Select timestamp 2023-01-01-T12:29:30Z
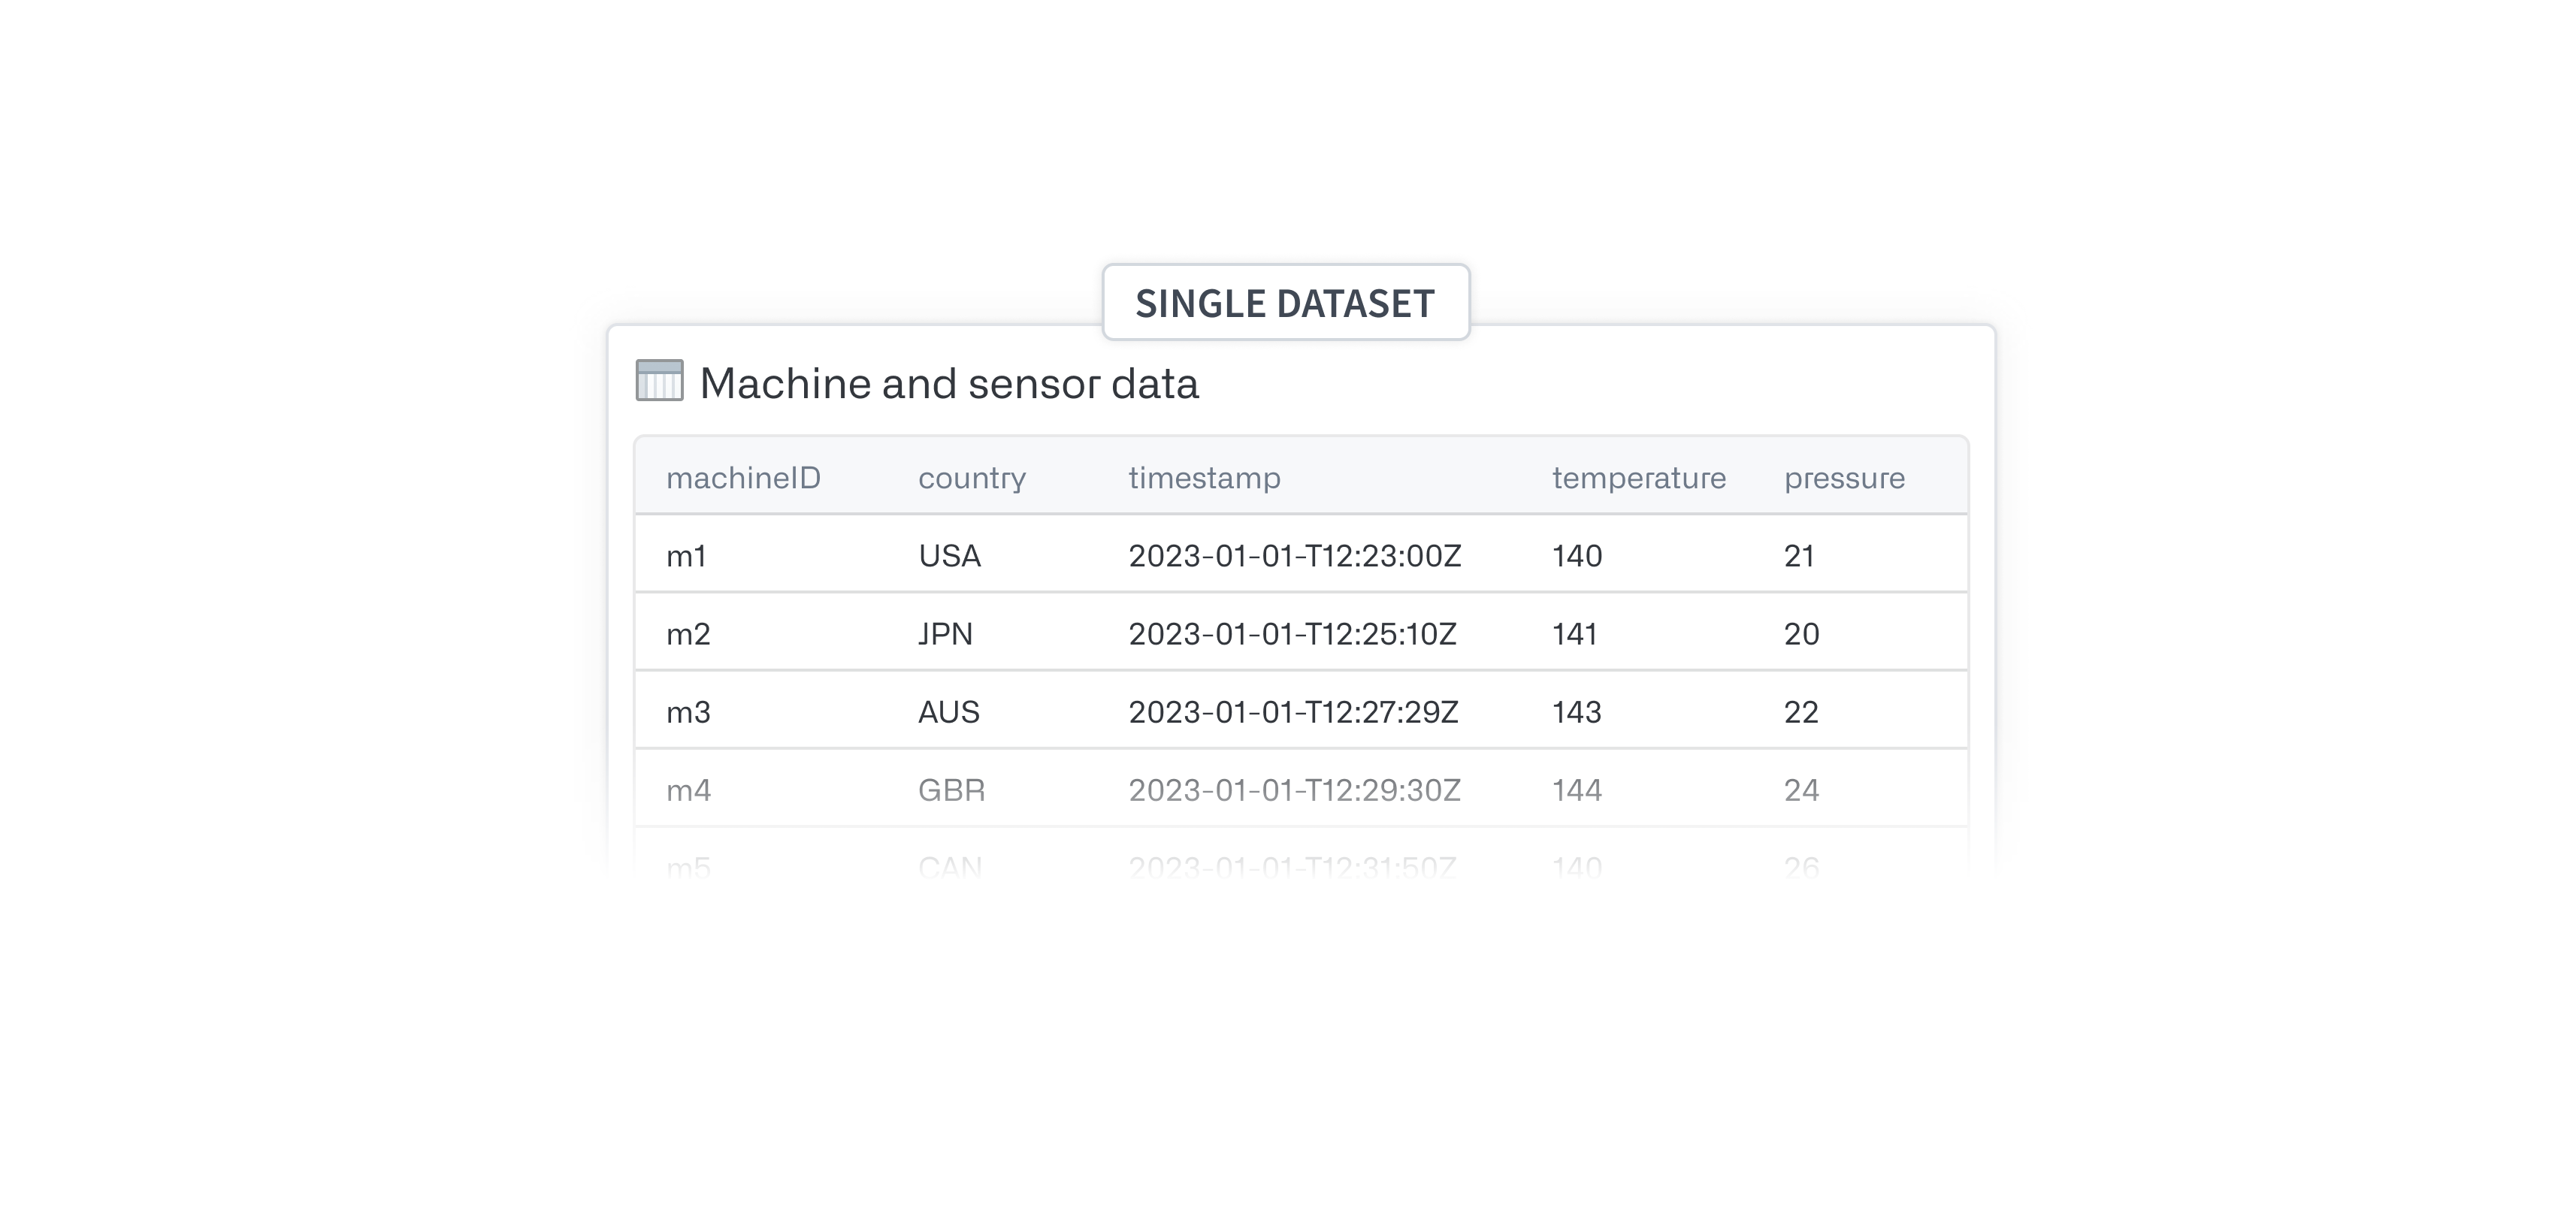The height and width of the screenshot is (1208, 2576). point(1295,790)
